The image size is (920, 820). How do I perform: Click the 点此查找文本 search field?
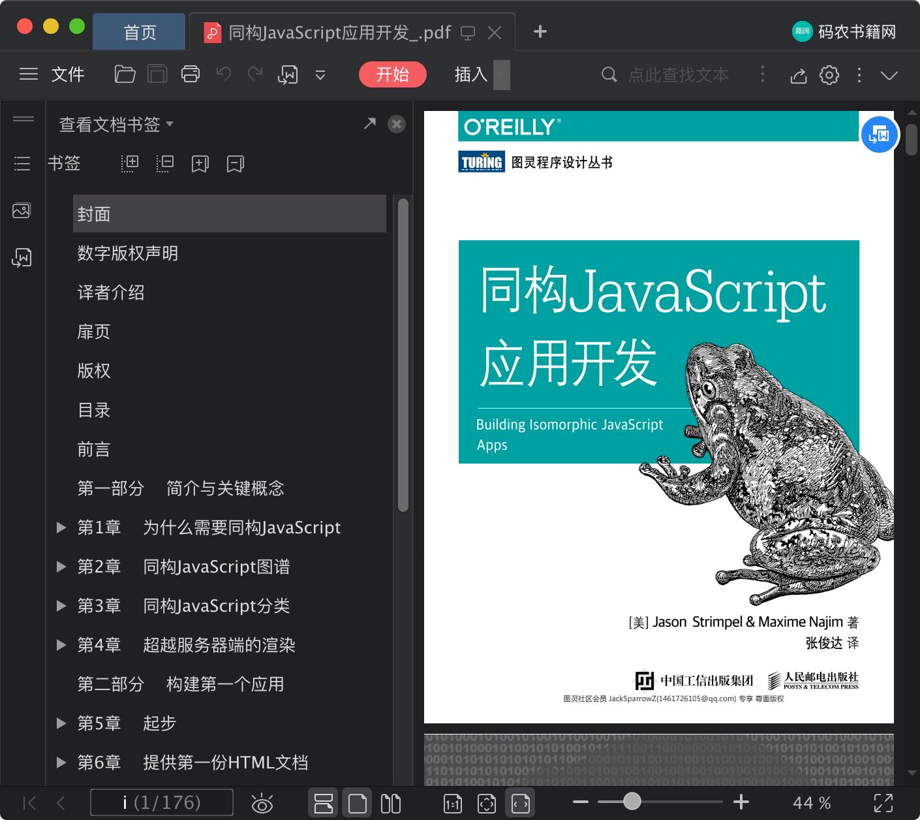678,75
